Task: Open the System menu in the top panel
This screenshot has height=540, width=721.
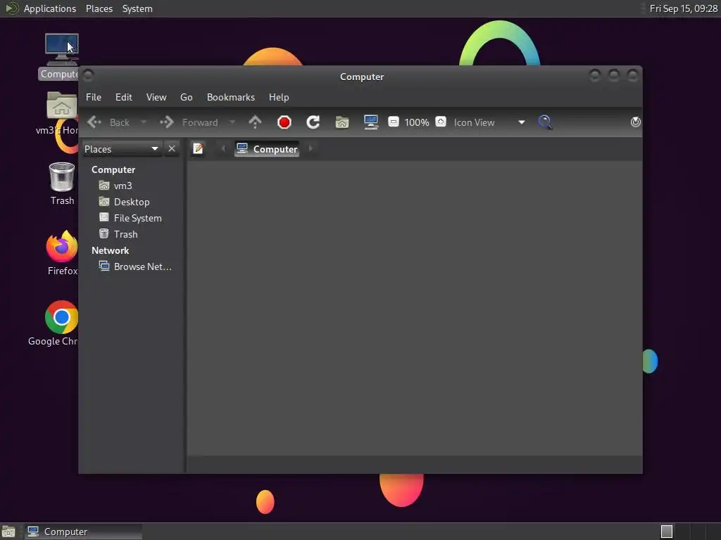Action: (x=137, y=8)
